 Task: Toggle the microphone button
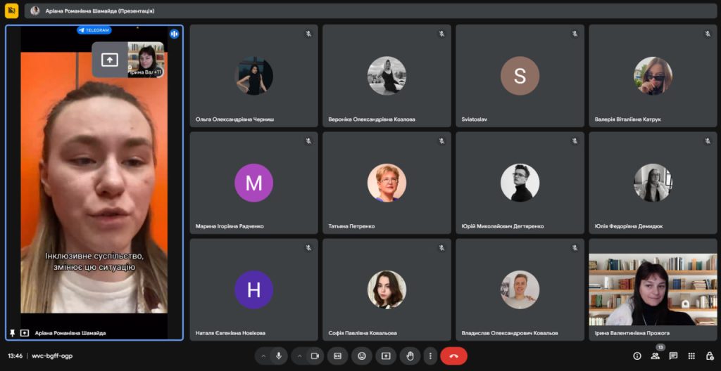[279, 356]
